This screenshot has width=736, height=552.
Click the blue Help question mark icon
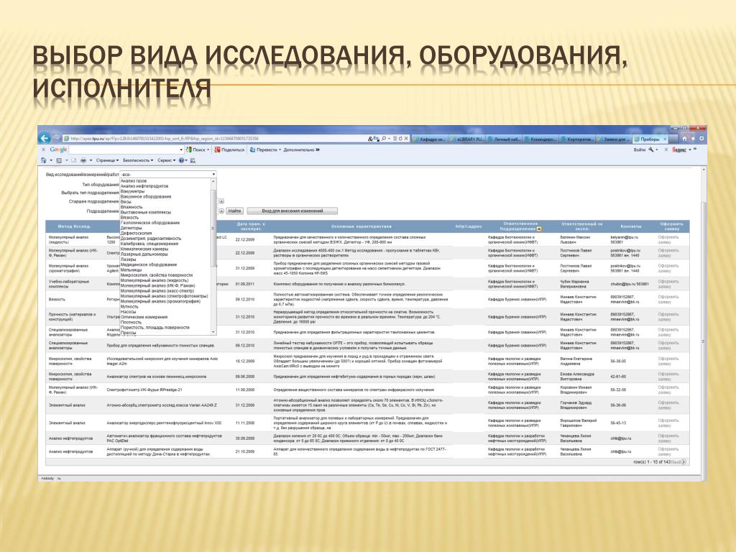point(181,160)
